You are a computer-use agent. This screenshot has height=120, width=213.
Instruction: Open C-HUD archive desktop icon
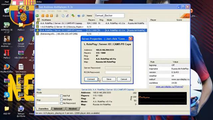click(x=7, y=82)
